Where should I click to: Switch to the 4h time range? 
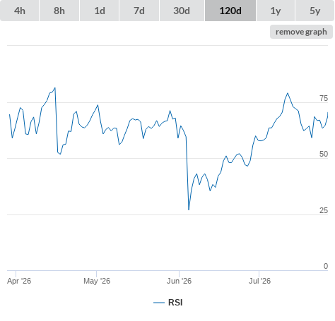(20, 11)
